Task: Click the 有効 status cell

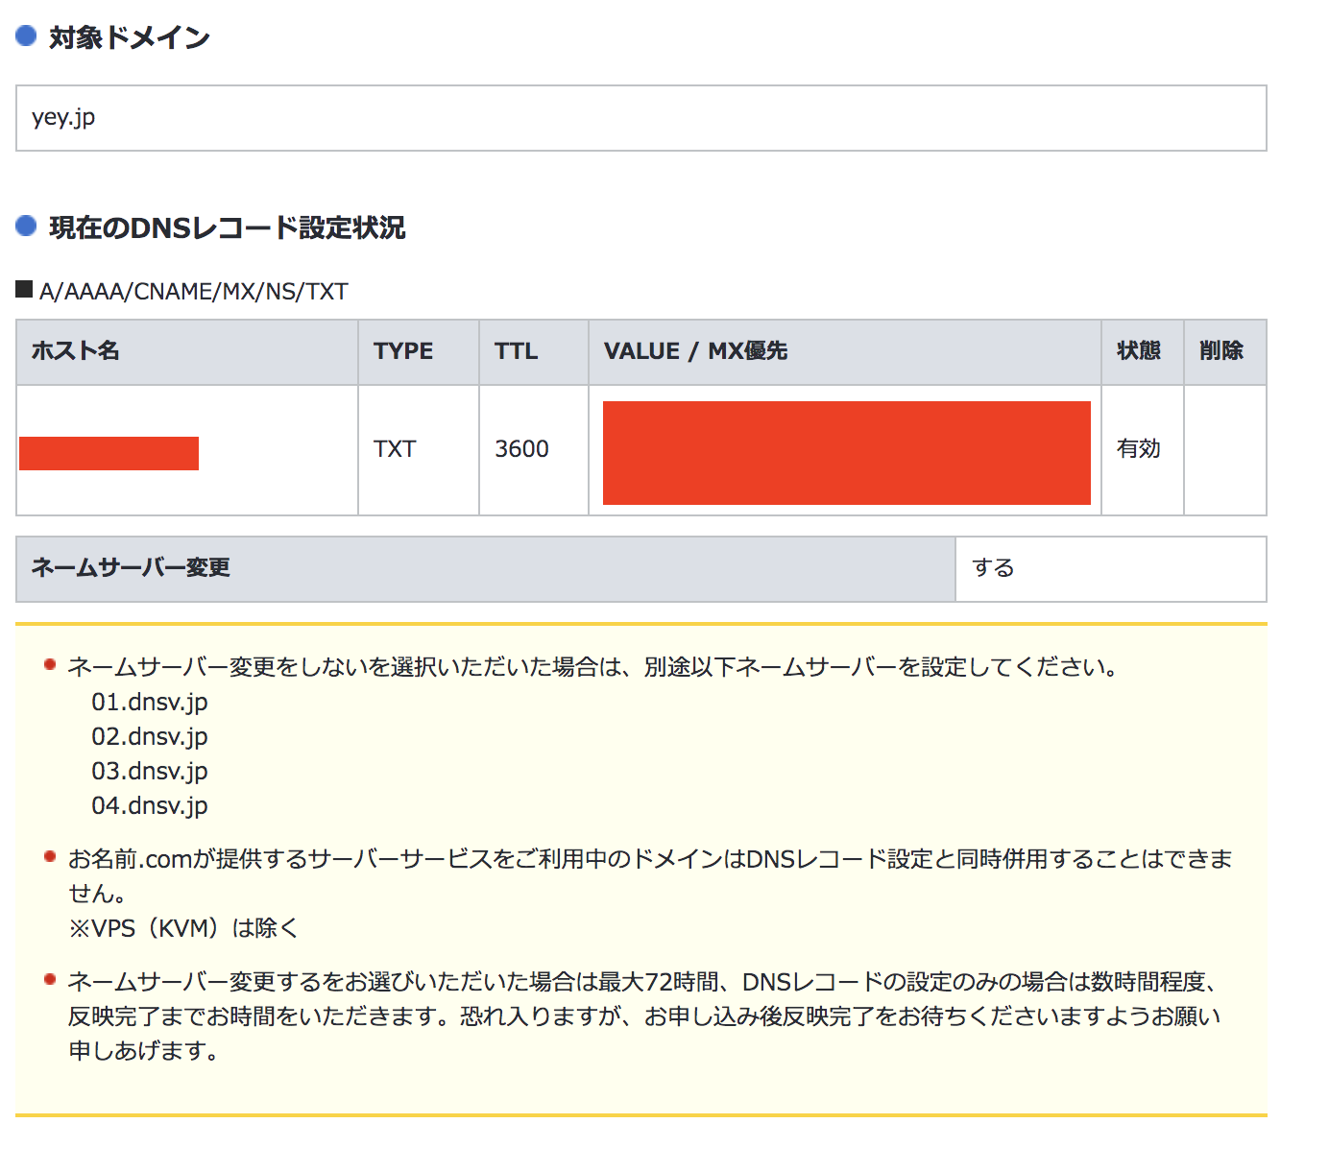Action: tap(1139, 449)
